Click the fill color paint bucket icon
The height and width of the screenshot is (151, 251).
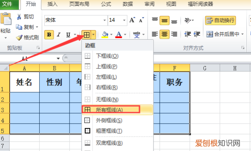coord(105,35)
